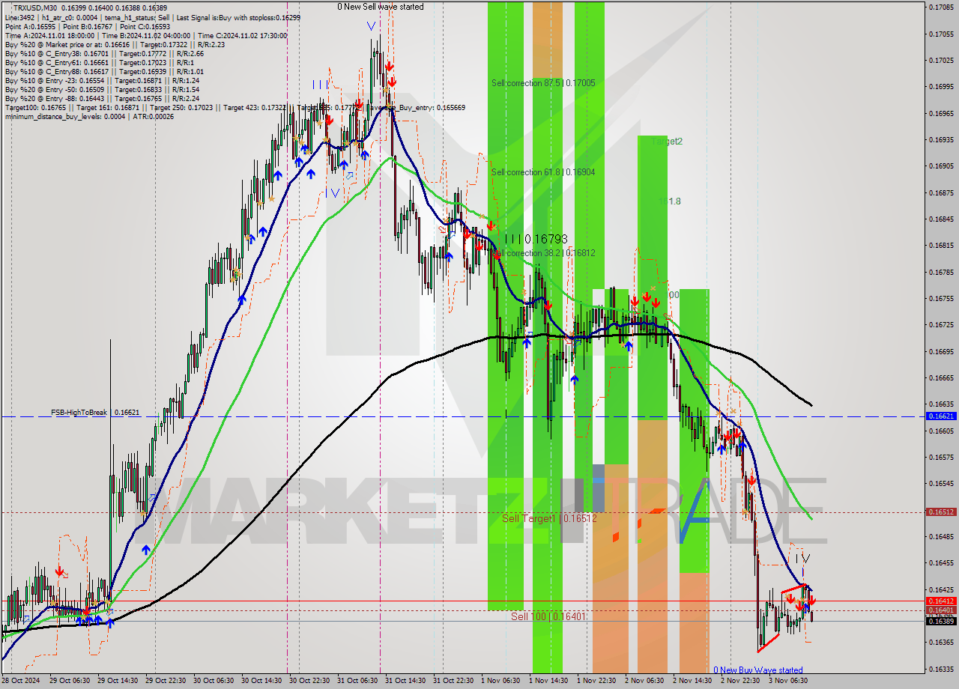Select the red 0.16412 price tag
Screen dimensions: 959x689
click(x=942, y=601)
